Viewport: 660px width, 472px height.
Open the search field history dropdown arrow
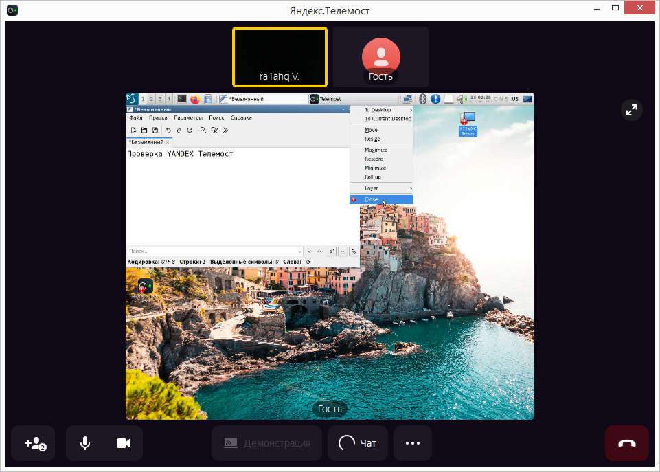point(299,251)
